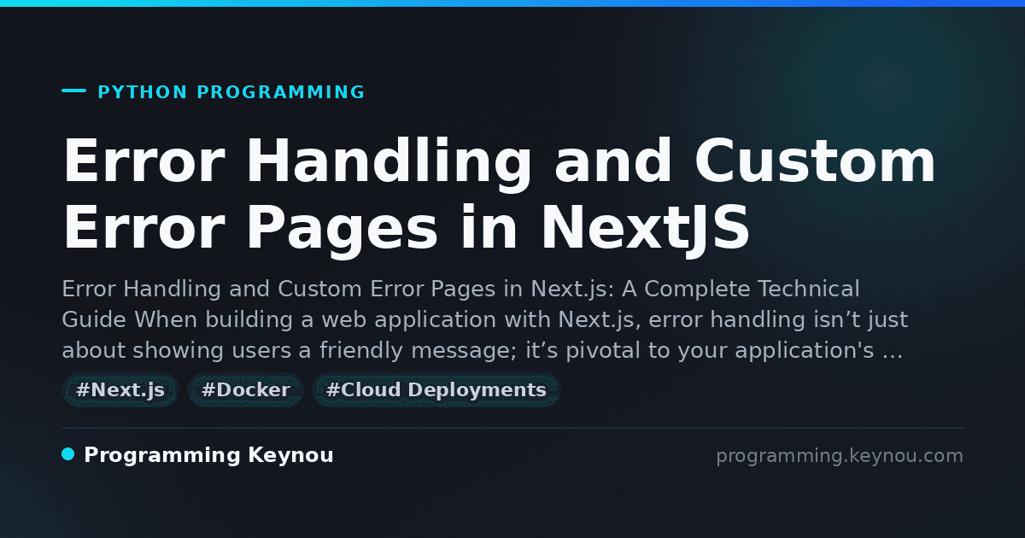Screen dimensions: 1025x538
Task: Open the programming.keynou.com link
Action: pos(840,456)
